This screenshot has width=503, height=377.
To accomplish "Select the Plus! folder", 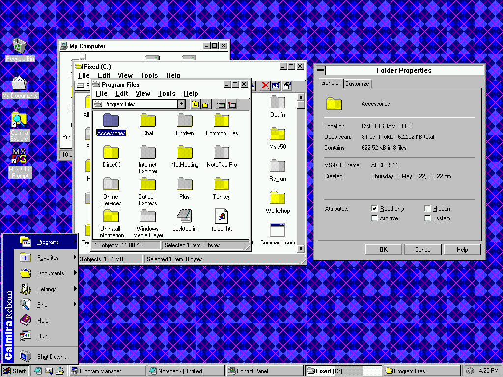I will [x=185, y=189].
